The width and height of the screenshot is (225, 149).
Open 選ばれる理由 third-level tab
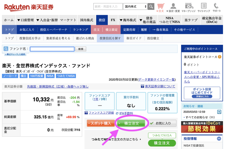coord(85,38)
